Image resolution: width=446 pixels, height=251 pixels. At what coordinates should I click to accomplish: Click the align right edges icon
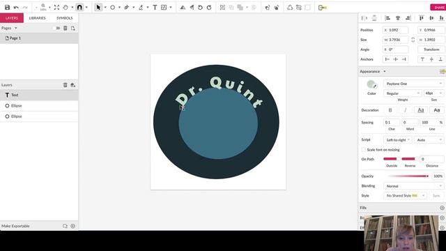(408, 18)
